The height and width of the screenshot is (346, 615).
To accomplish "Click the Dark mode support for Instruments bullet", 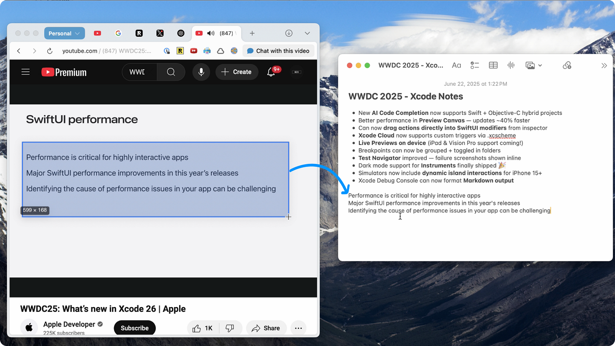I will 432,166.
